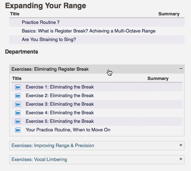Image resolution: width=191 pixels, height=171 pixels.
Task: Open Exercise 1: Eliminating the Break
Action: click(60, 87)
